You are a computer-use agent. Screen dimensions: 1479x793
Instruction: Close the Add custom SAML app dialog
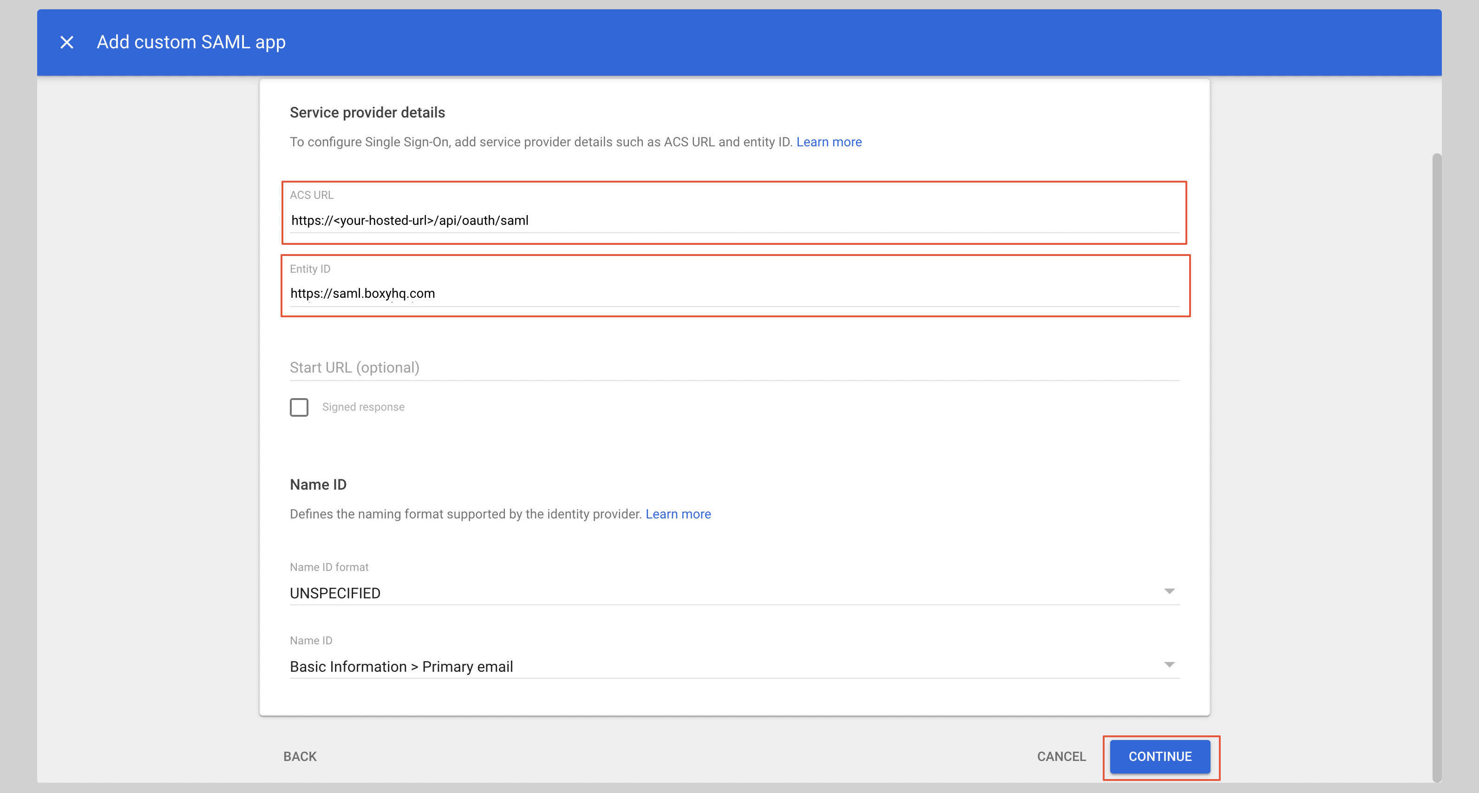pyautogui.click(x=66, y=42)
